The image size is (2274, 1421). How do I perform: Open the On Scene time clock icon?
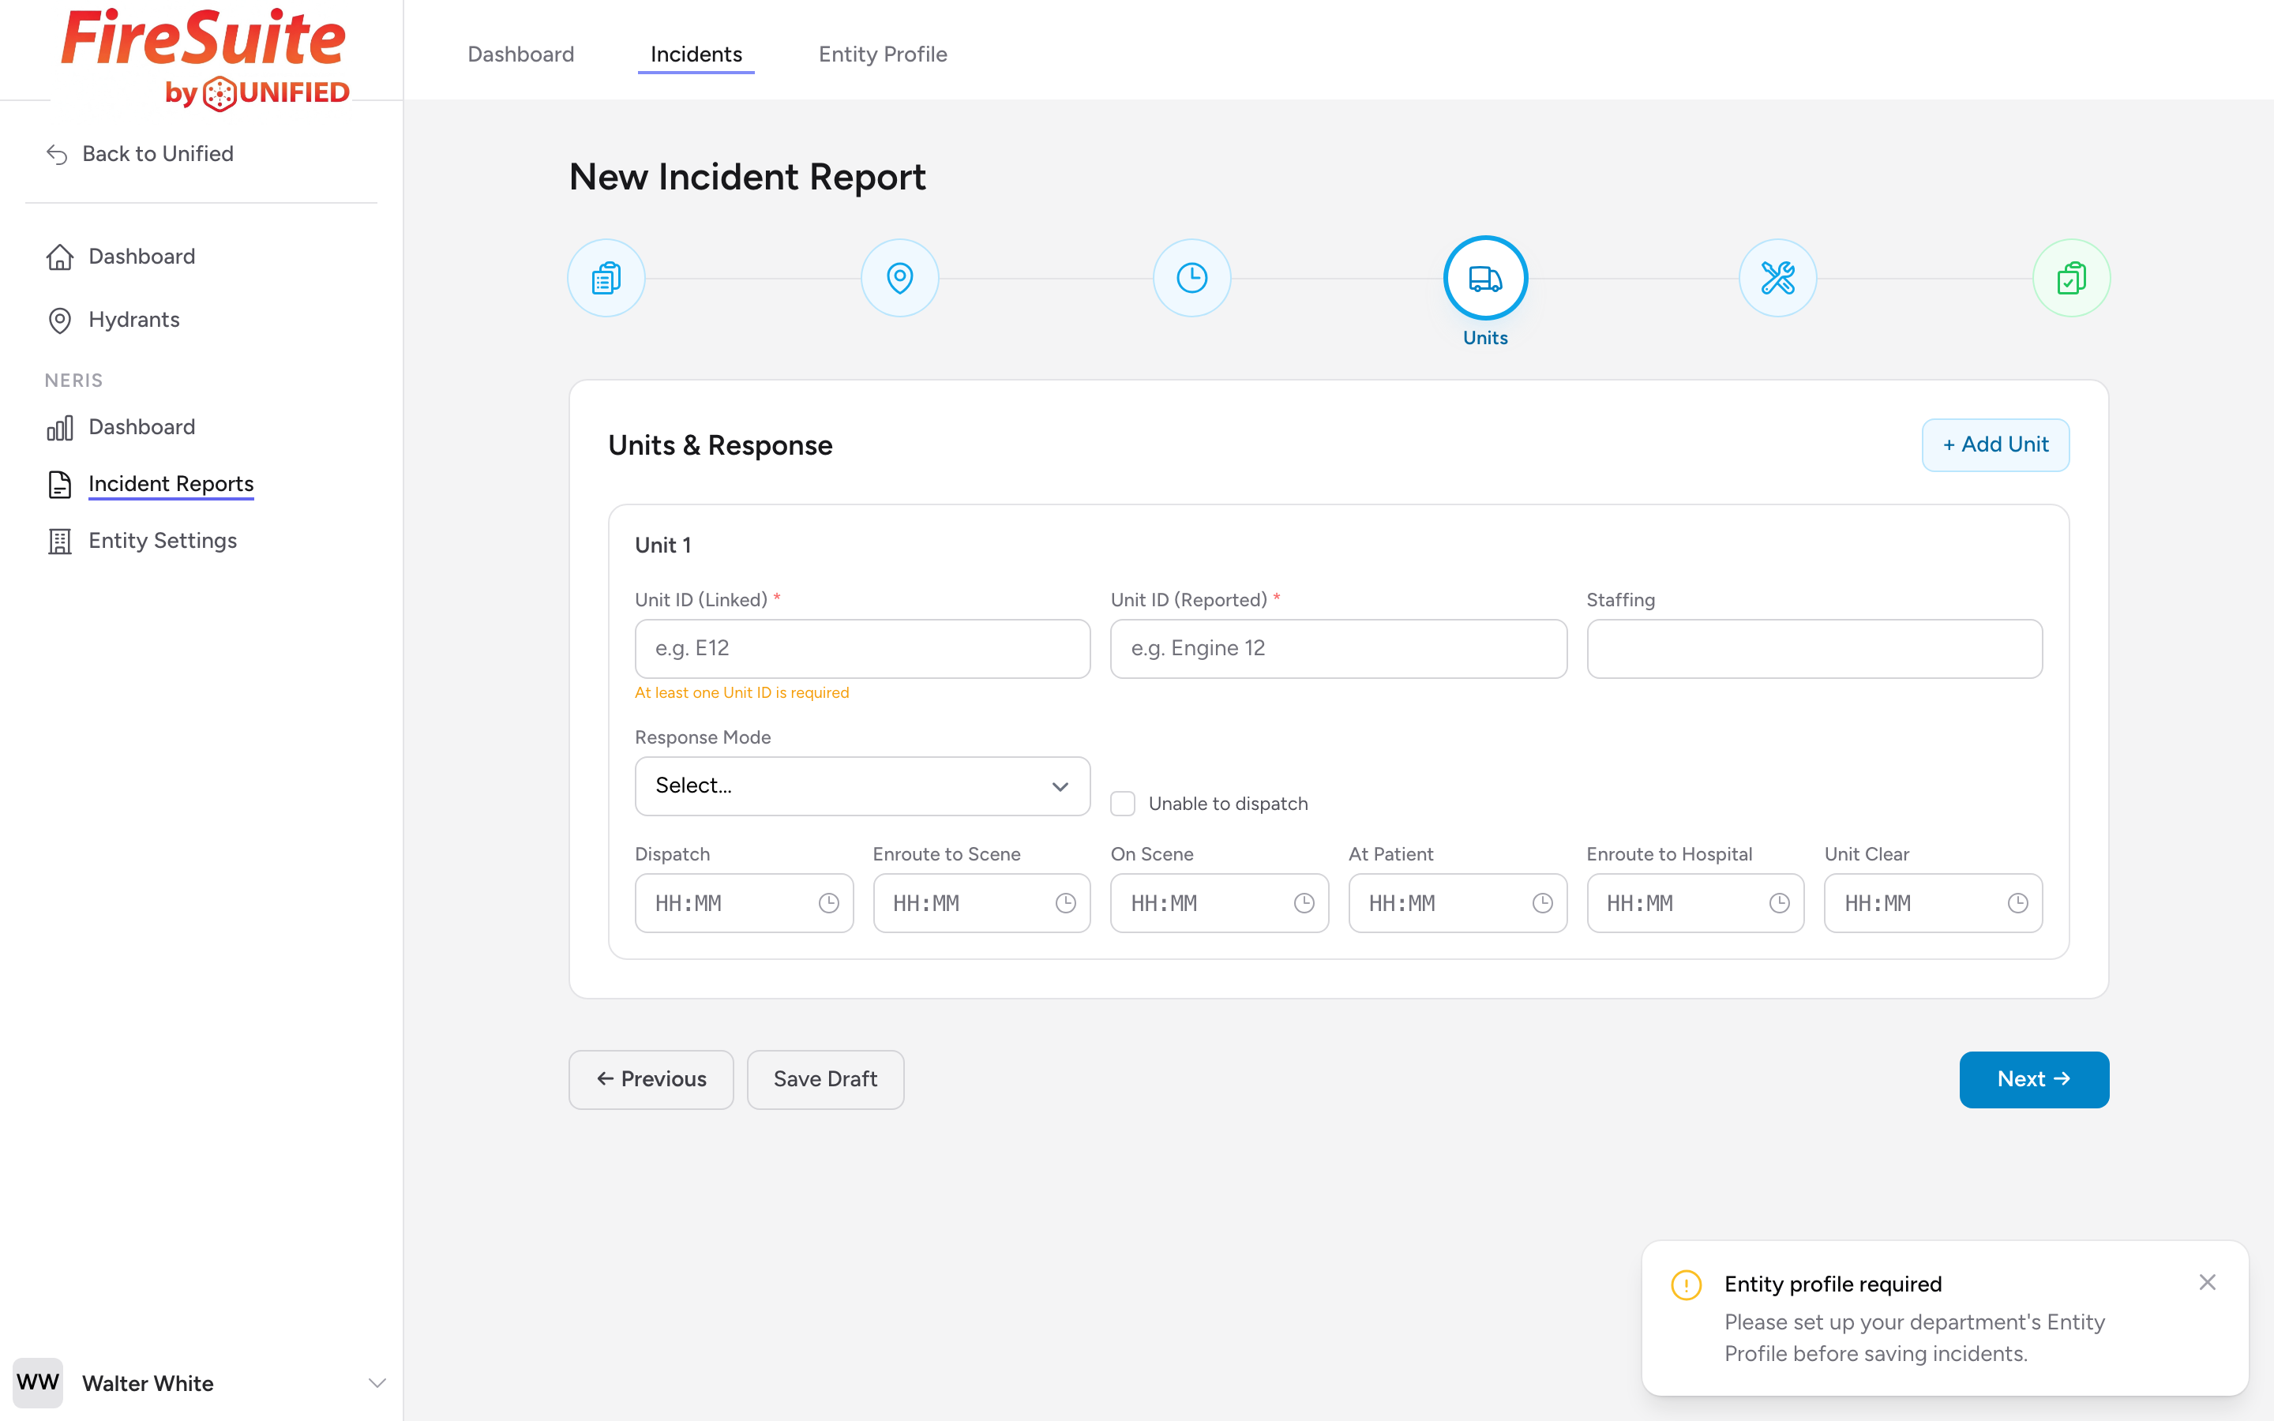pyautogui.click(x=1304, y=903)
